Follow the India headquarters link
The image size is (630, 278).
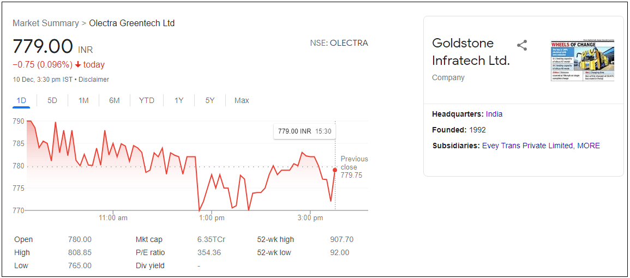[x=494, y=114]
